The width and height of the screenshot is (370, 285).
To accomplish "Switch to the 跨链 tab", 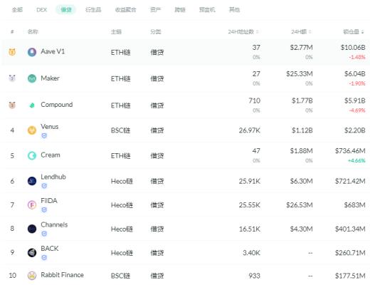I will click(x=180, y=9).
